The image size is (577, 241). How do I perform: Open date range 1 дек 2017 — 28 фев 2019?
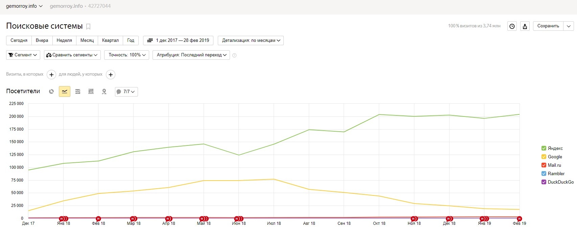coord(178,41)
